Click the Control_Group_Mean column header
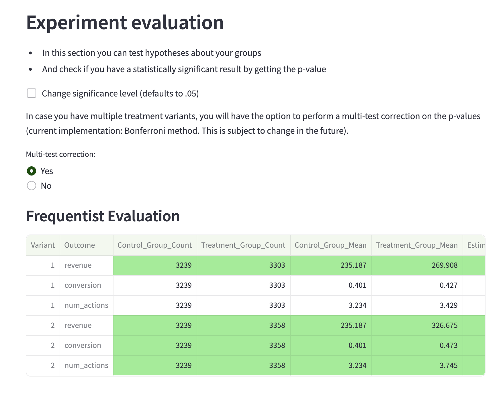Image resolution: width=503 pixels, height=396 pixels. point(330,245)
